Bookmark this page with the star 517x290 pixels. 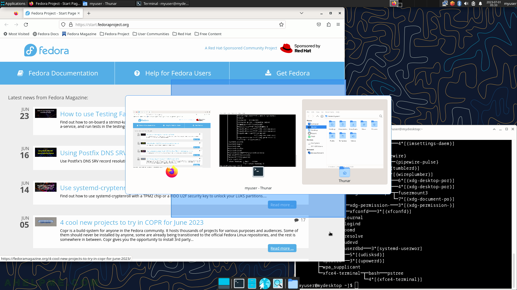(x=281, y=24)
